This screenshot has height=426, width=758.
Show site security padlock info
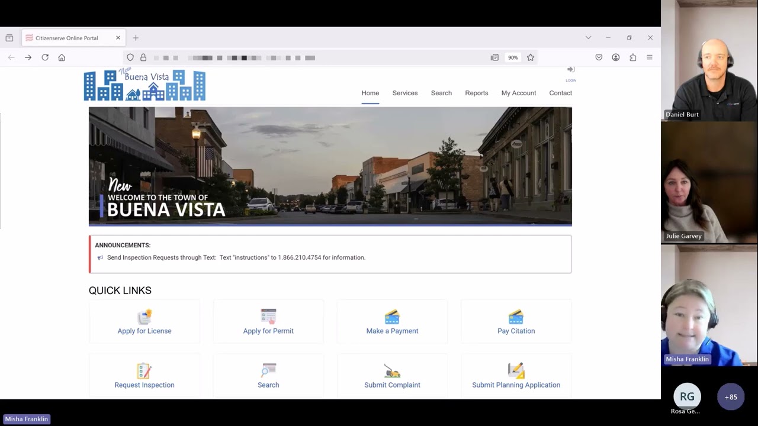click(143, 57)
